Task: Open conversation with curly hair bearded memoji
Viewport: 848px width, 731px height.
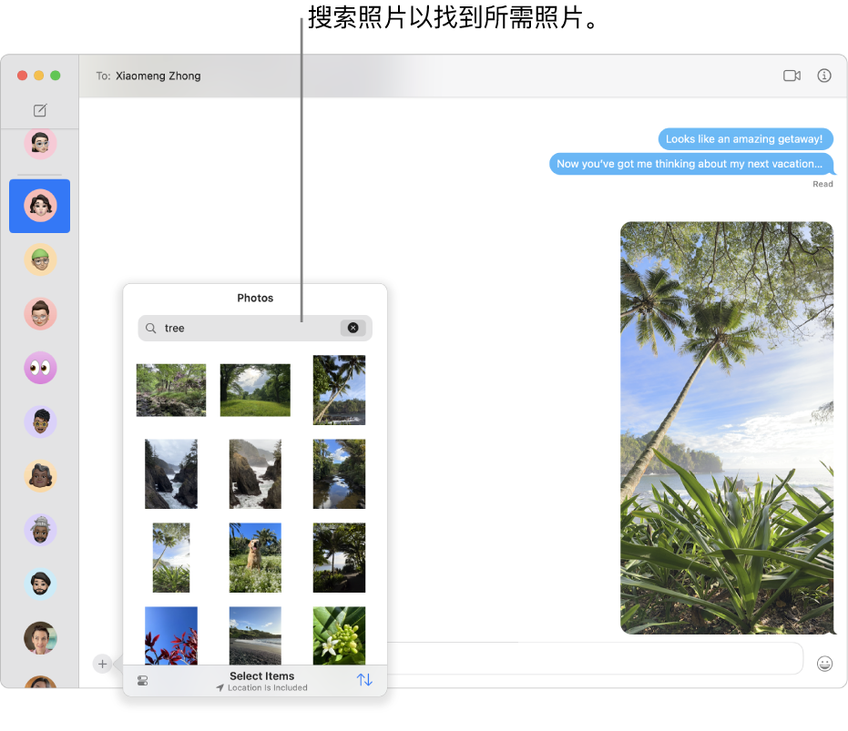Action: [40, 421]
